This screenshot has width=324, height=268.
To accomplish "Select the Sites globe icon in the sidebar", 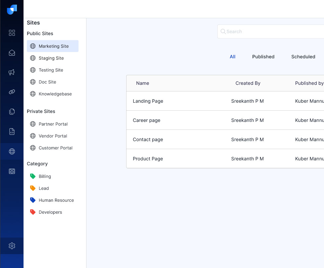I will pyautogui.click(x=12, y=151).
